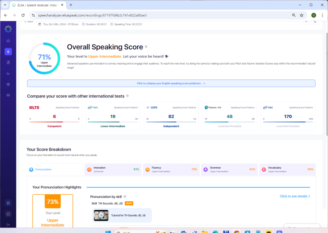Open the CEFR B2 predictor card
The height and width of the screenshot is (233, 328).
[x=171, y=116]
